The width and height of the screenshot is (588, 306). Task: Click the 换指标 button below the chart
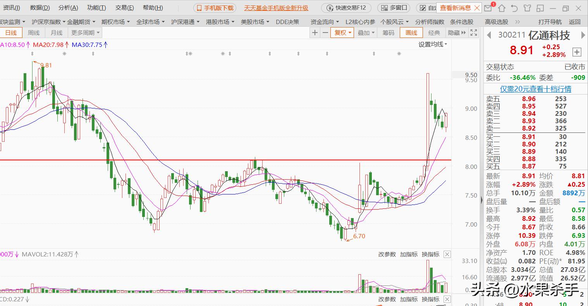point(430,254)
